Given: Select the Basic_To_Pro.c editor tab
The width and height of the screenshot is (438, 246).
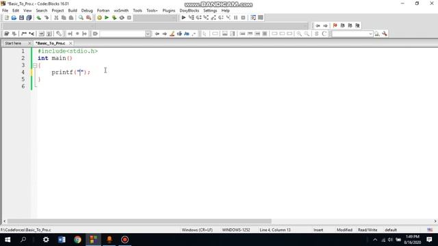Looking at the screenshot, I should pyautogui.click(x=51, y=43).
